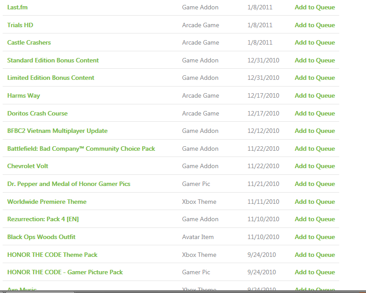Screen dimensions: 366x293
Task: Select date 11/10/2010 in Rezurrection row
Action: 263,219
